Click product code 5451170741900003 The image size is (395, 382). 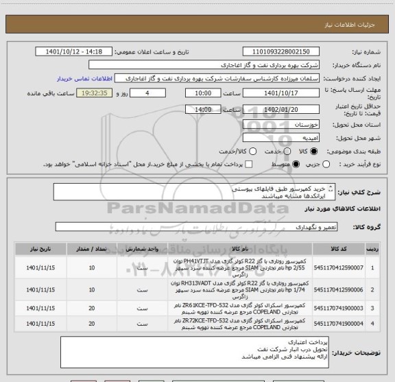[339, 308]
